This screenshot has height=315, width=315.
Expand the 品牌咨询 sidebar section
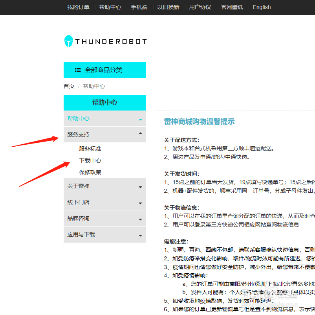click(105, 218)
